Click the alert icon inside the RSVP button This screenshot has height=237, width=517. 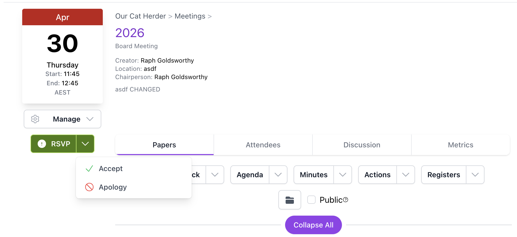pyautogui.click(x=41, y=144)
